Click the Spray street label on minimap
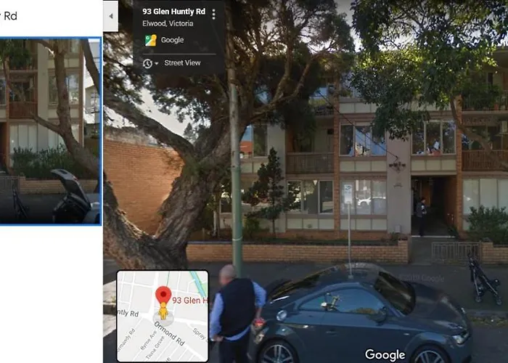Viewport: 508px width, 363px height. click(x=200, y=334)
